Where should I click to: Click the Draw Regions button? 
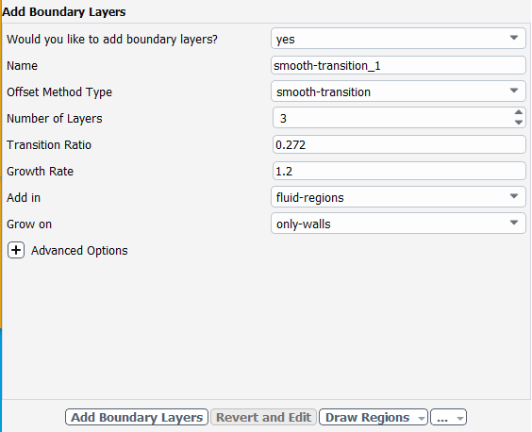368,417
